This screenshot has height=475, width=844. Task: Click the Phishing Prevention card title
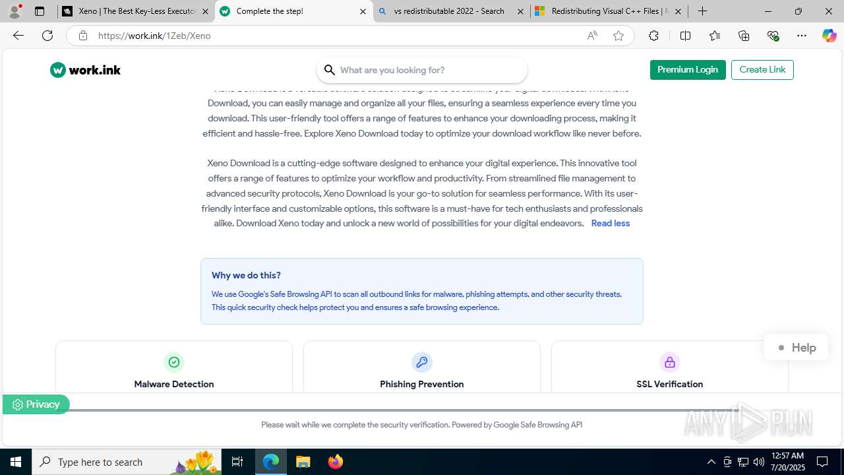[x=422, y=384]
